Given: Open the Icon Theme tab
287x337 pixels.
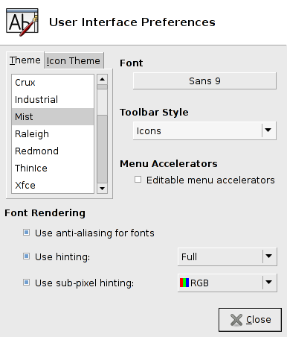Looking at the screenshot, I should coord(74,60).
